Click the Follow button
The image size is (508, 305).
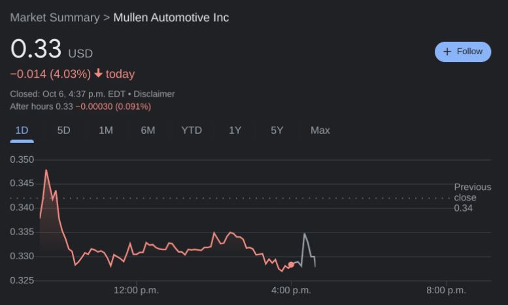click(x=462, y=52)
